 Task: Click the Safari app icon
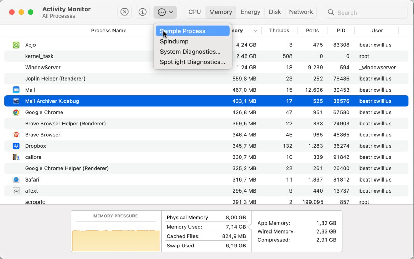point(16,179)
